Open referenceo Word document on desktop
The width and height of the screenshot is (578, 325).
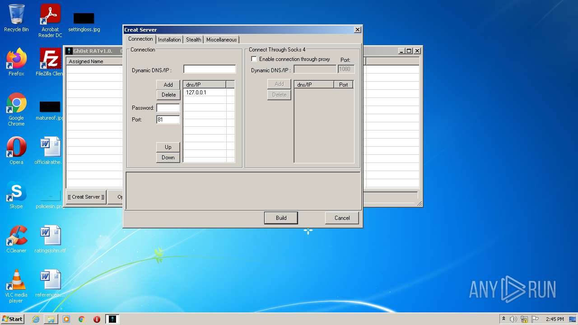point(50,283)
